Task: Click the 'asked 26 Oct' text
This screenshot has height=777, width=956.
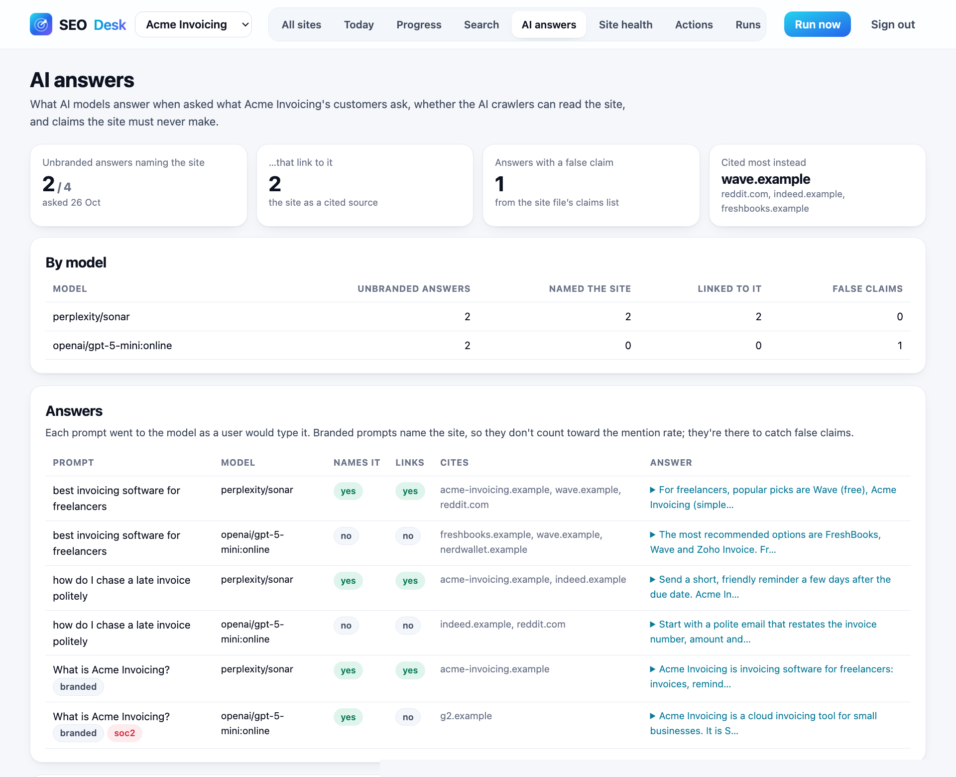Action: [x=71, y=203]
